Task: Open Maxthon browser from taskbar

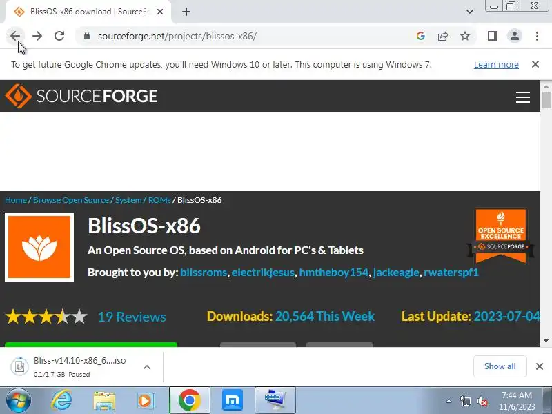Action: (233, 400)
